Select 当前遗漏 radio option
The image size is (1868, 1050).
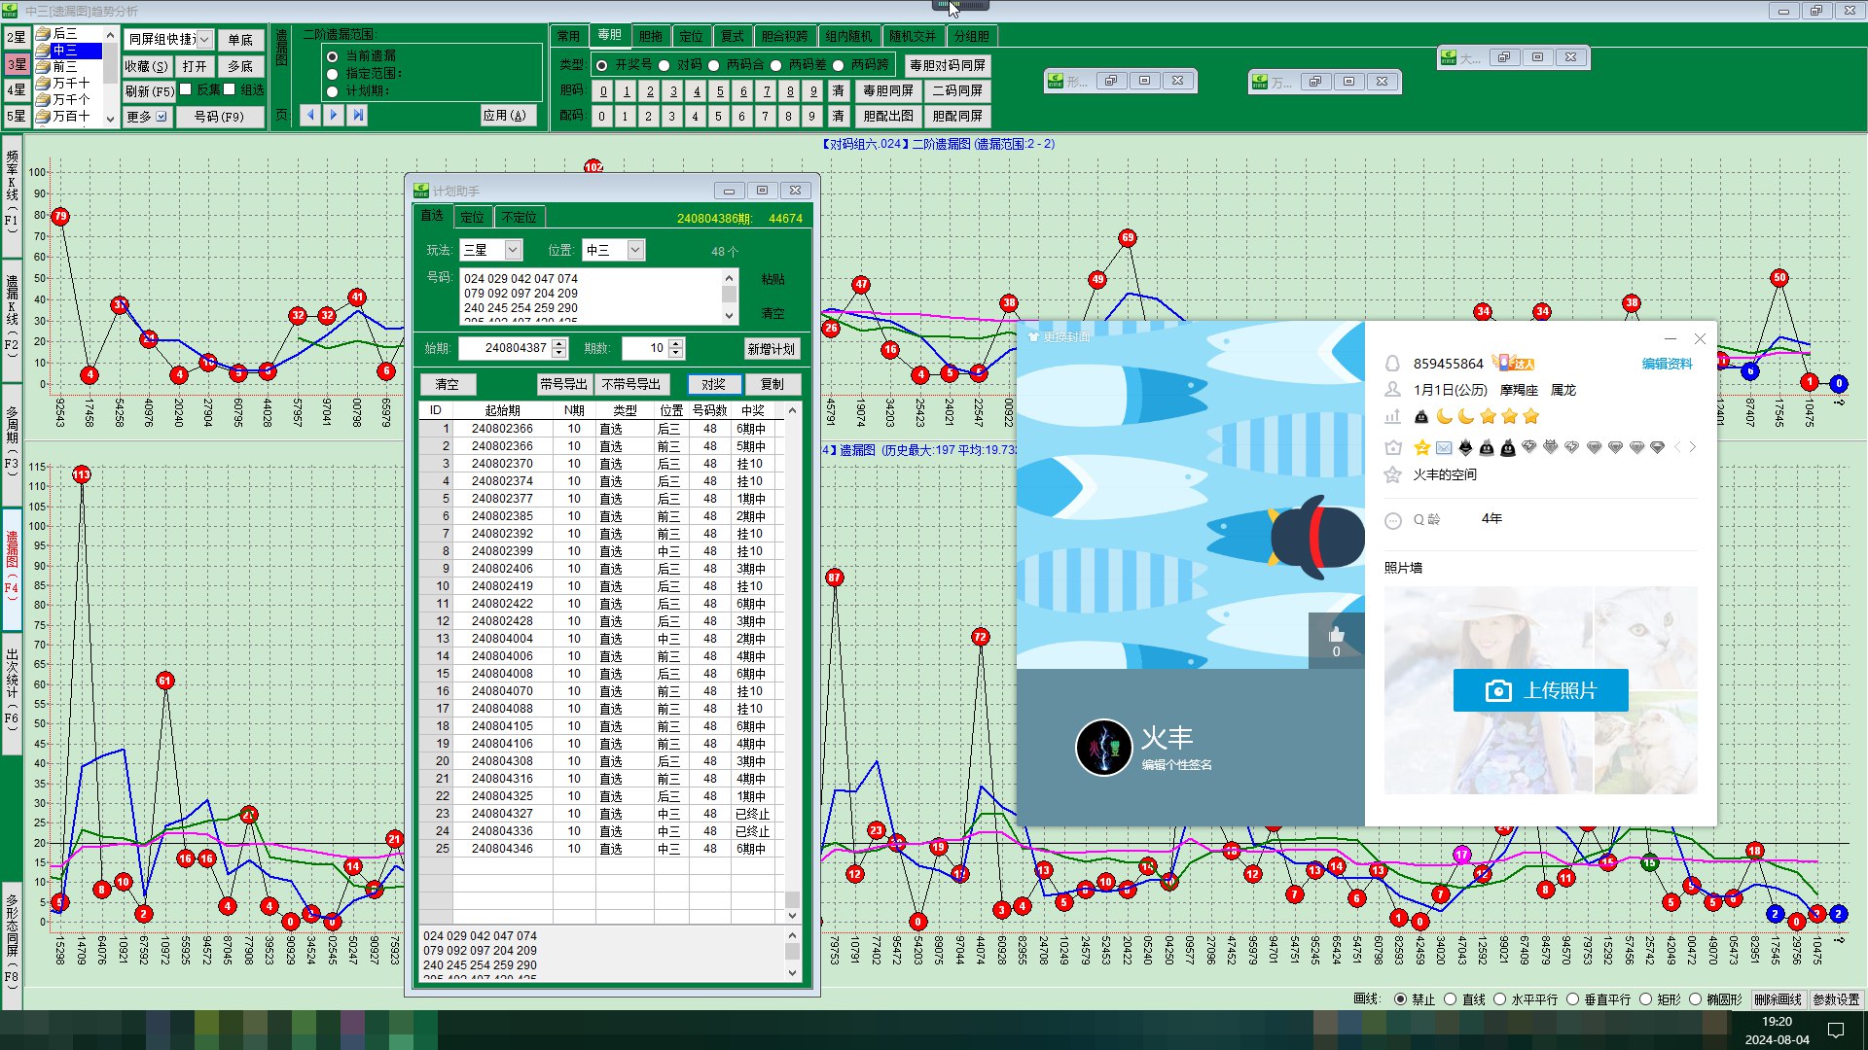tap(333, 56)
